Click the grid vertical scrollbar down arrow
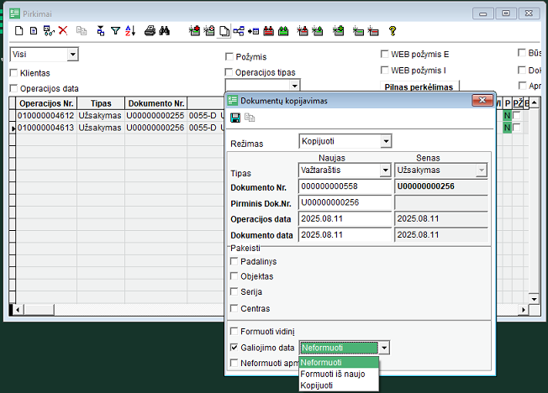The width and height of the screenshot is (548, 393). 534,299
